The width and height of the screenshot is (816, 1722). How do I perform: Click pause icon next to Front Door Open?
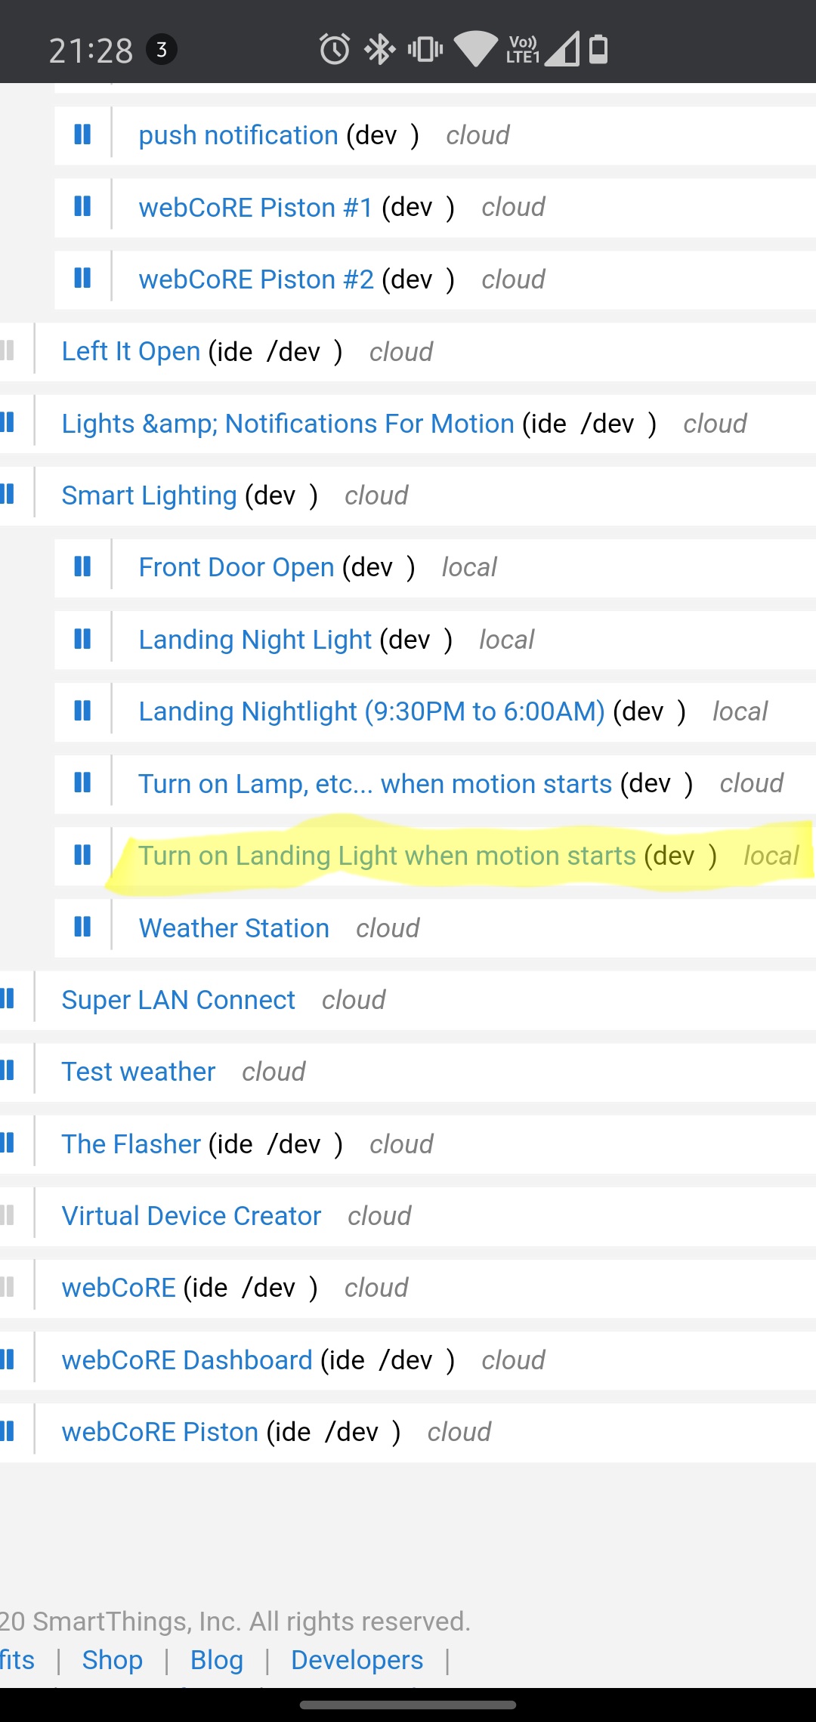coord(82,566)
